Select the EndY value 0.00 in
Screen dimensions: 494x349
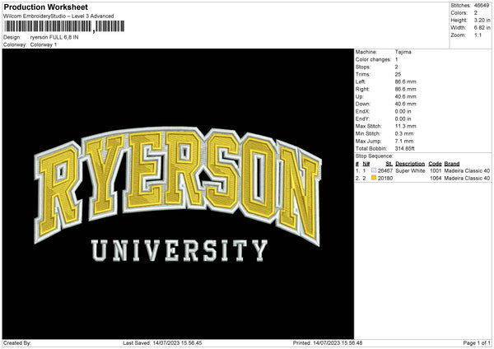[x=403, y=119]
